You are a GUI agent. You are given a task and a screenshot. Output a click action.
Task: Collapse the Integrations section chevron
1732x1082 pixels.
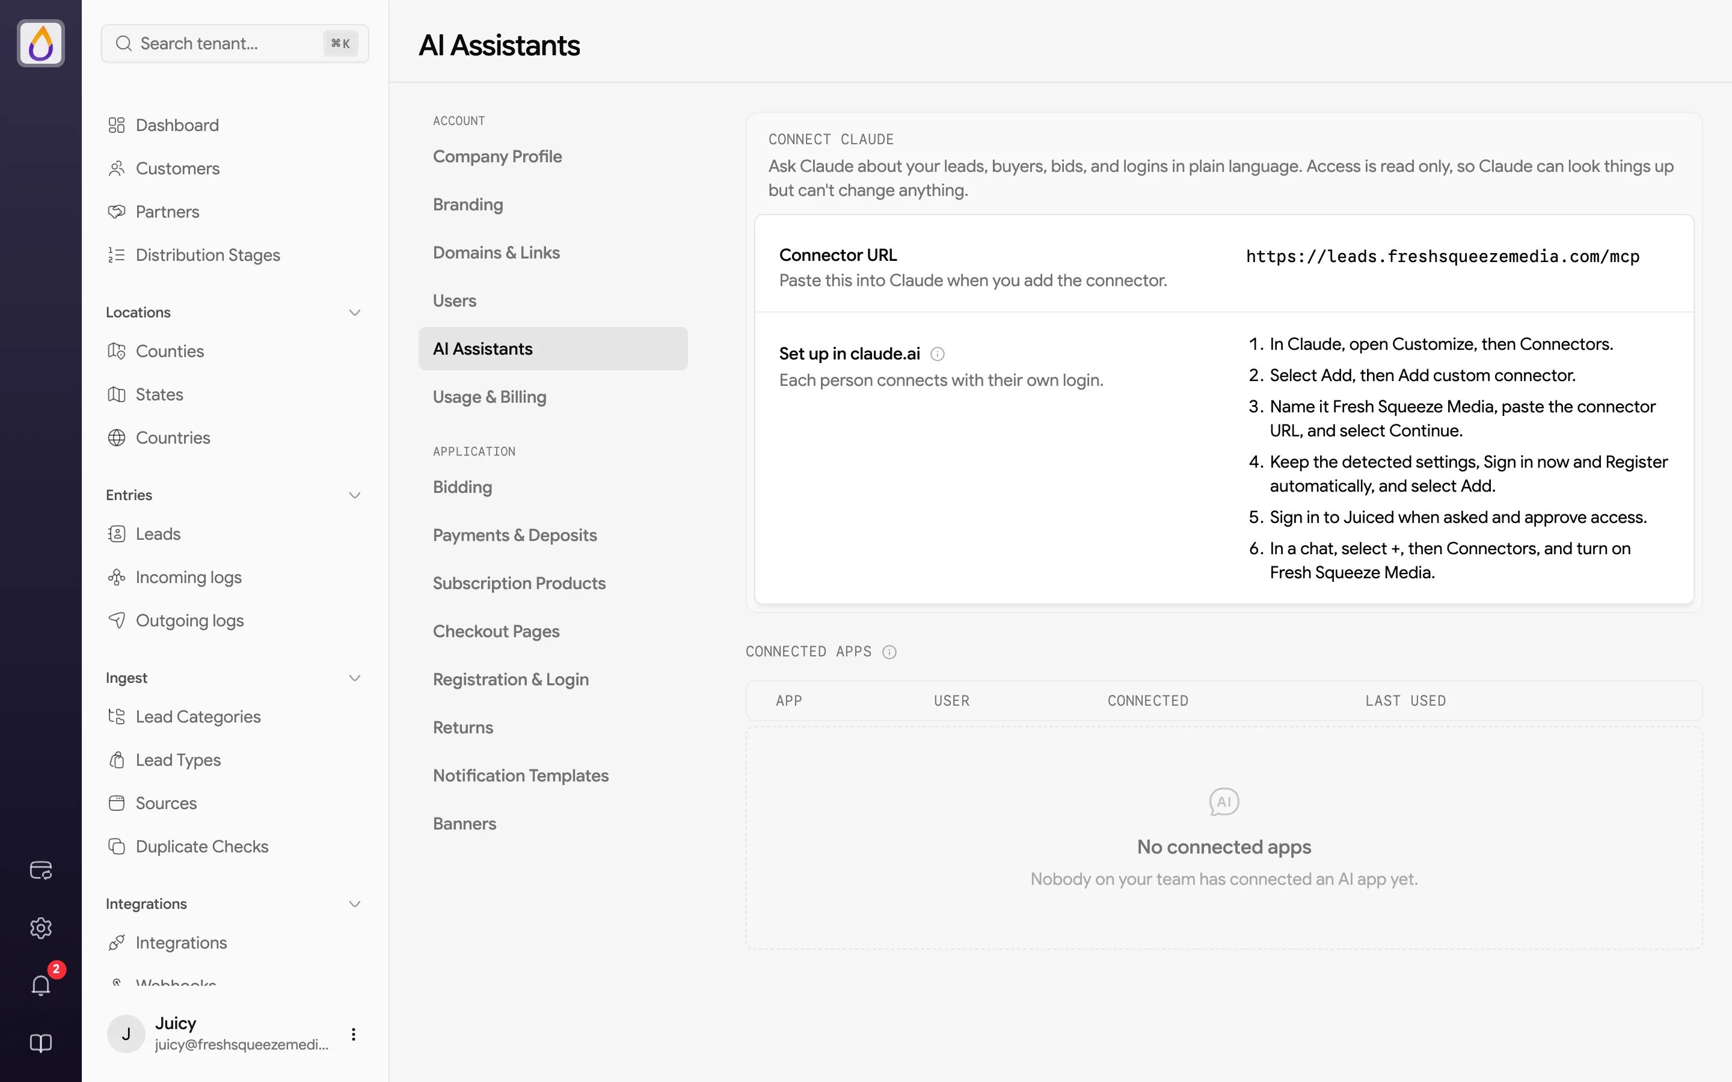coord(354,904)
